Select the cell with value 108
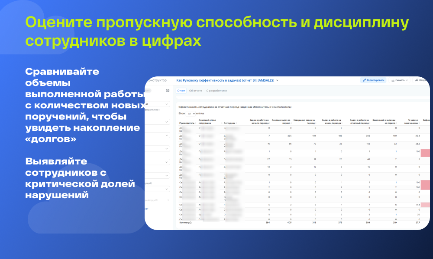The width and height of the screenshot is (433, 259). tap(340, 136)
